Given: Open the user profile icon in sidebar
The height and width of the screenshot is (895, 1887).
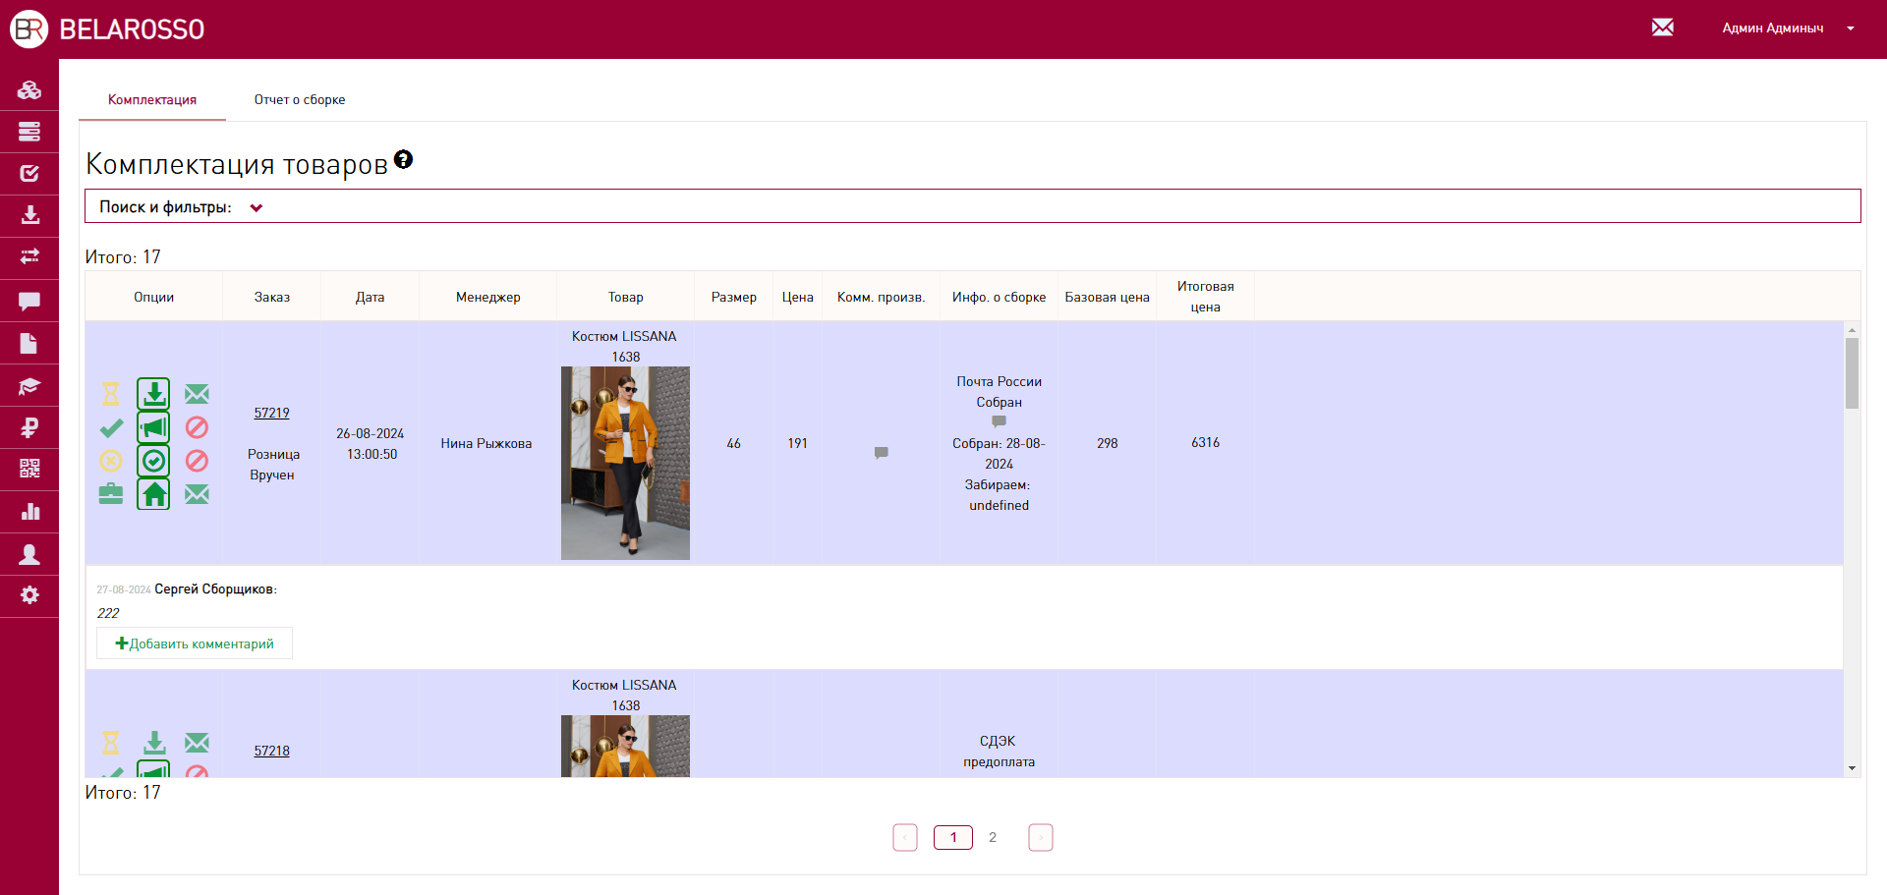Looking at the screenshot, I should click(29, 554).
